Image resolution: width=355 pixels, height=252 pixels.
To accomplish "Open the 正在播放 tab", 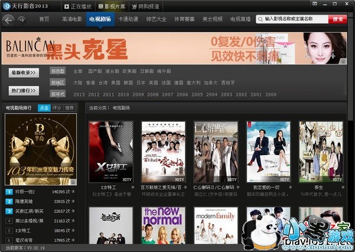I will point(78,7).
